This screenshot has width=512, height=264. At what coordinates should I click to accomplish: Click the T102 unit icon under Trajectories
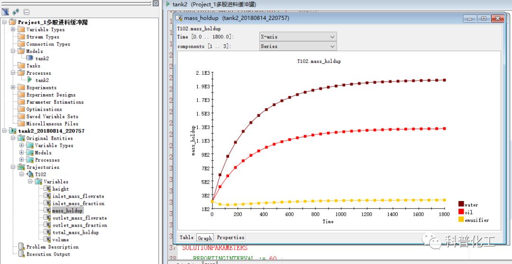[30, 174]
